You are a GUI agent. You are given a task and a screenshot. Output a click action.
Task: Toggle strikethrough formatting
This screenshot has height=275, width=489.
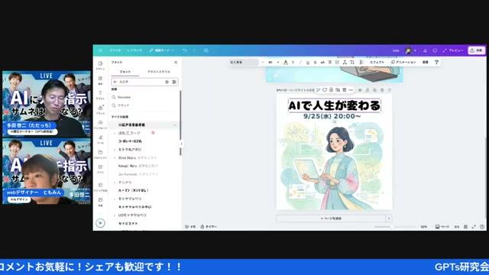[x=316, y=63]
